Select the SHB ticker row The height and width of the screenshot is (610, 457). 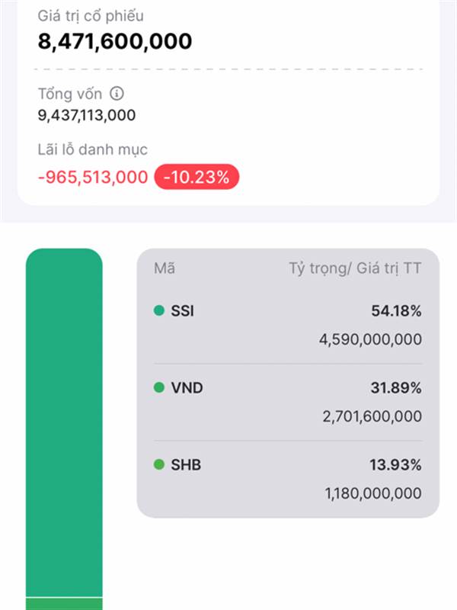coord(288,479)
